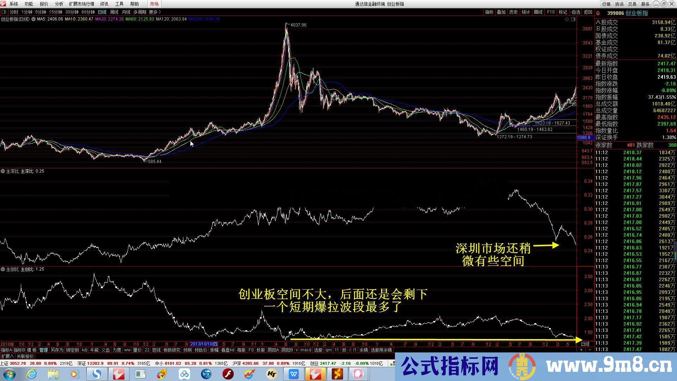Switch to the active TDX taskbar window

316,374
